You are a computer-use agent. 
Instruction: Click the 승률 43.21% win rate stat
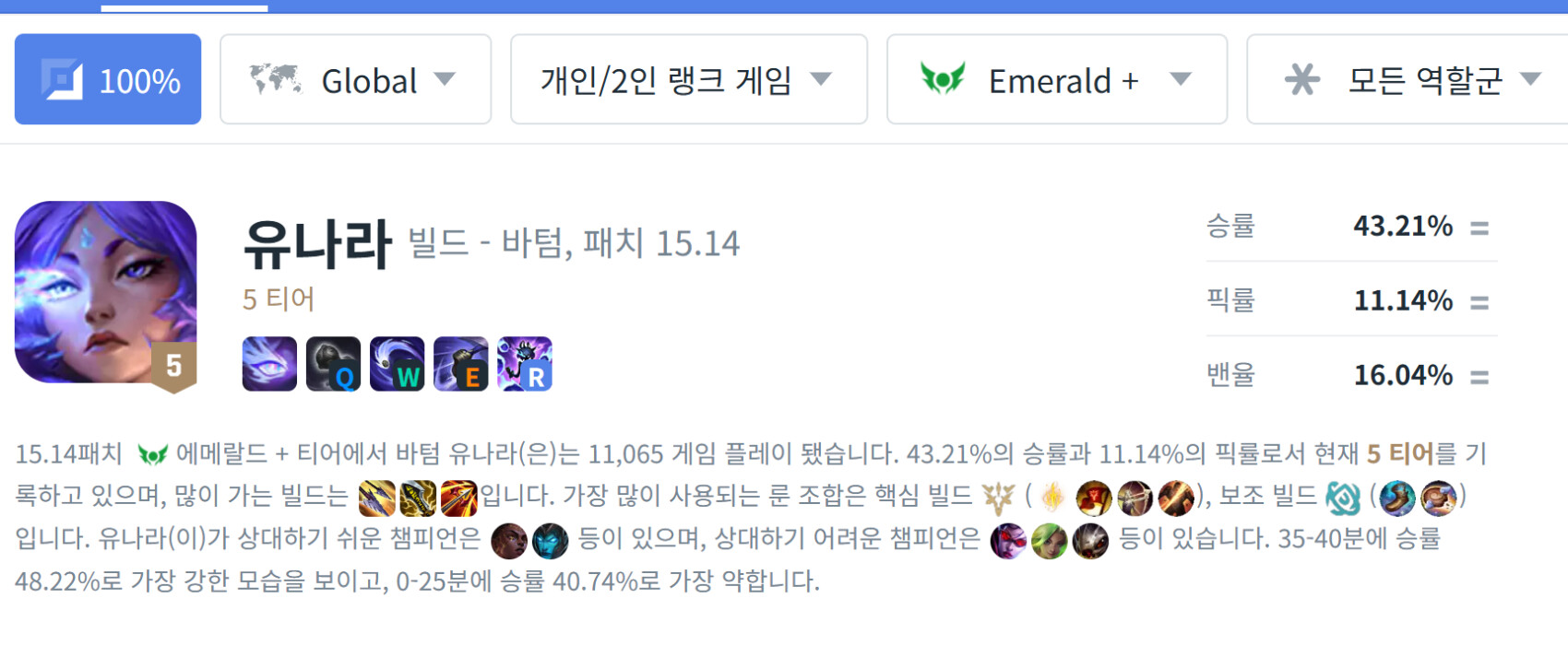(x=1351, y=226)
